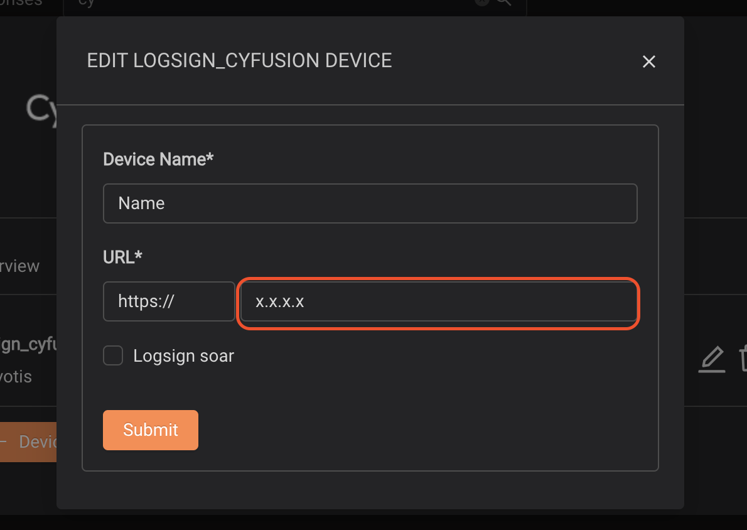This screenshot has width=747, height=530.
Task: Focus the Device Name input field
Action: pos(370,203)
